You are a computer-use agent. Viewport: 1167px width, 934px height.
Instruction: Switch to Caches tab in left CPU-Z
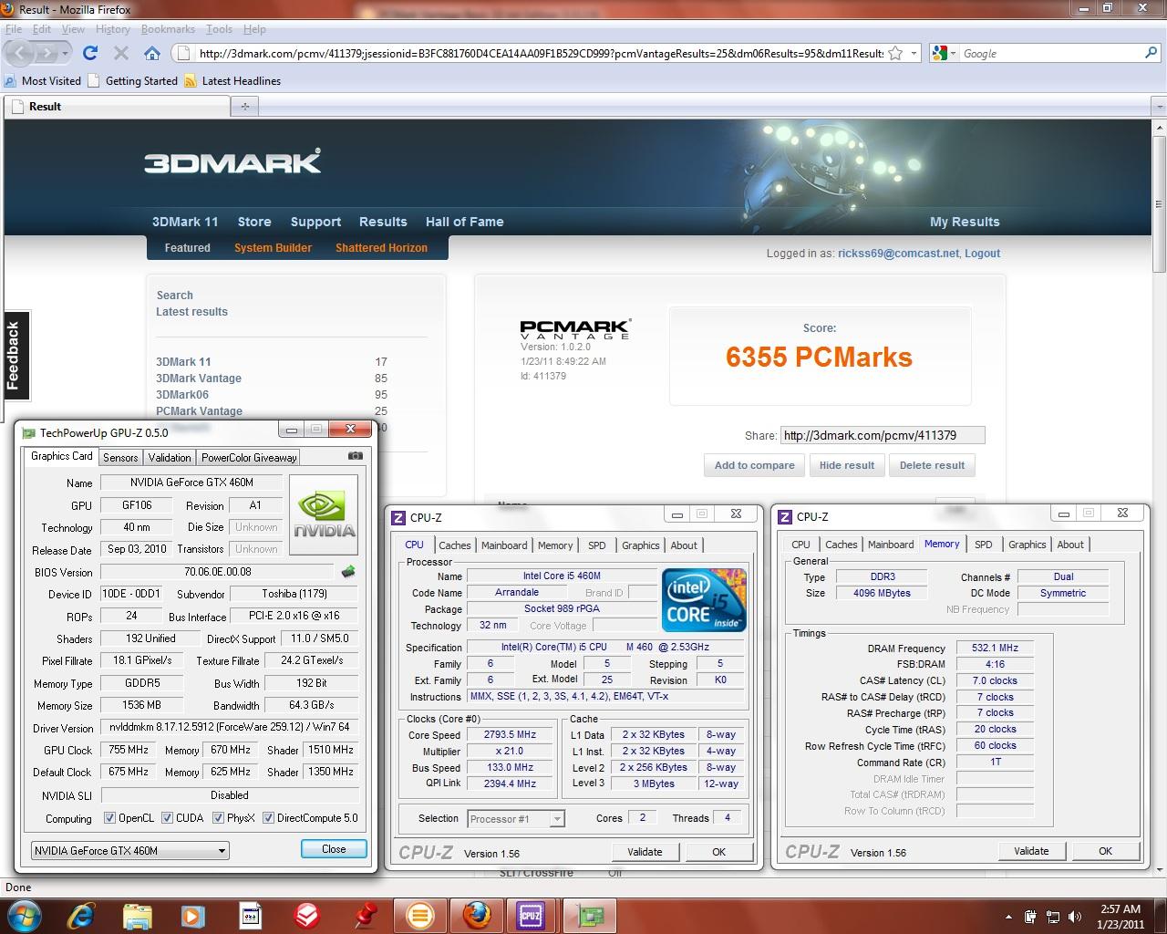coord(454,545)
